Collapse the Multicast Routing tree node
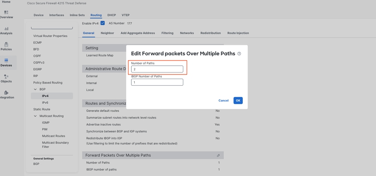 35,116
